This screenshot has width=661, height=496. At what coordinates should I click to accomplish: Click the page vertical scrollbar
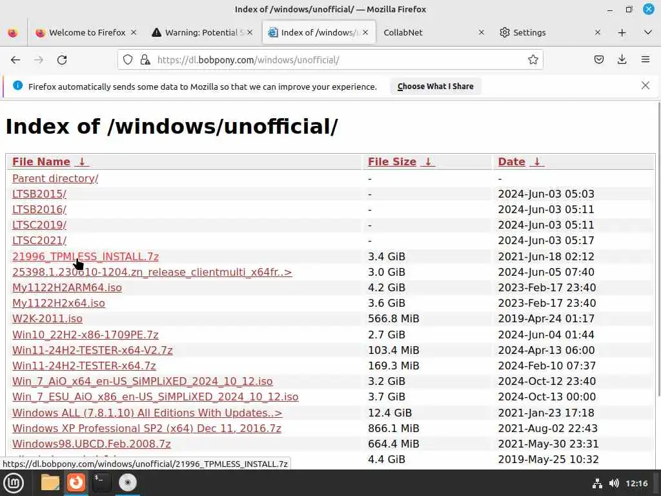click(x=658, y=249)
